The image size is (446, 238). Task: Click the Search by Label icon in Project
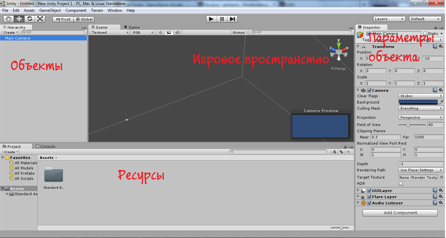coord(341,152)
